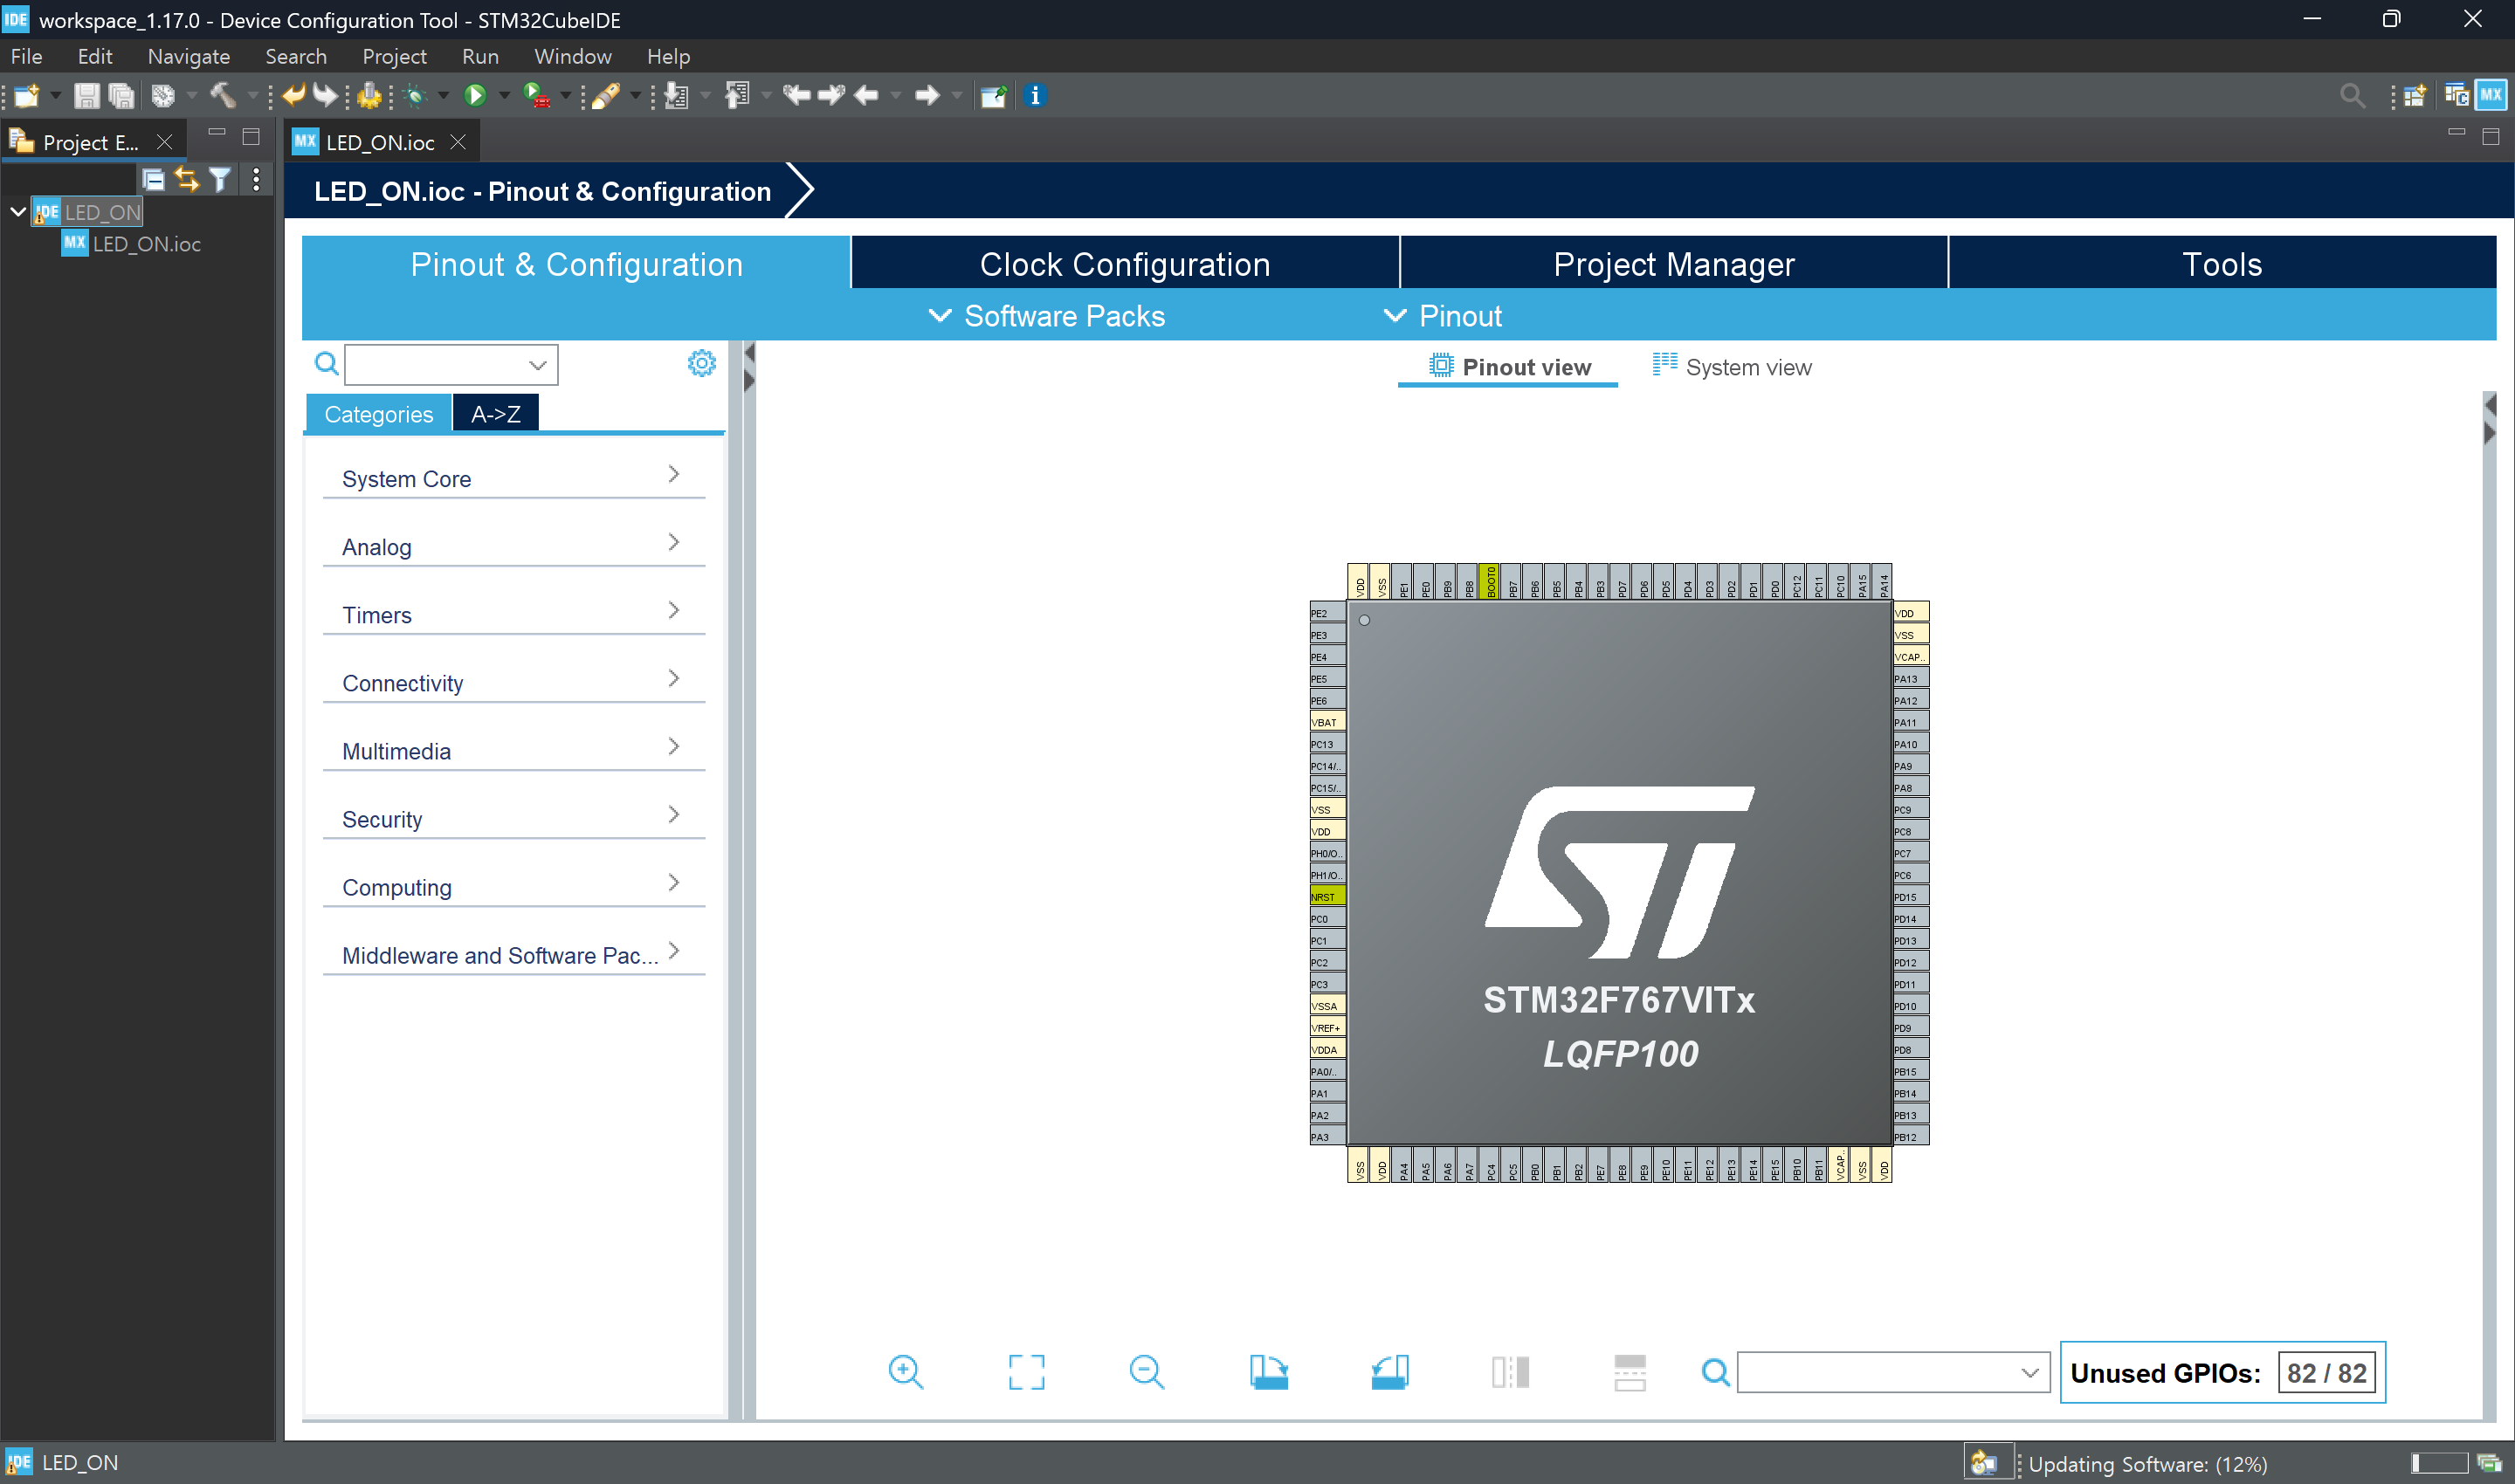Click the PC13 pin on chip
The image size is (2515, 1484).
coord(1327,743)
